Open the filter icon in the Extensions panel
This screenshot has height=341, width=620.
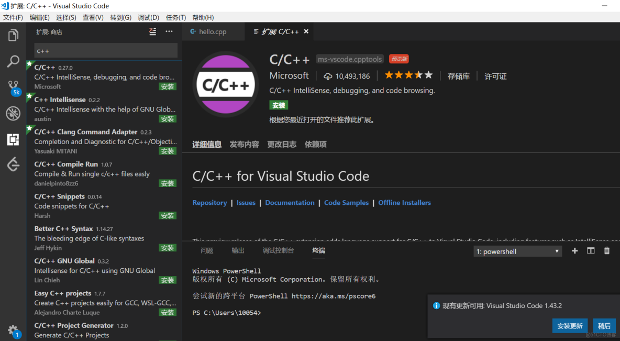(x=152, y=31)
